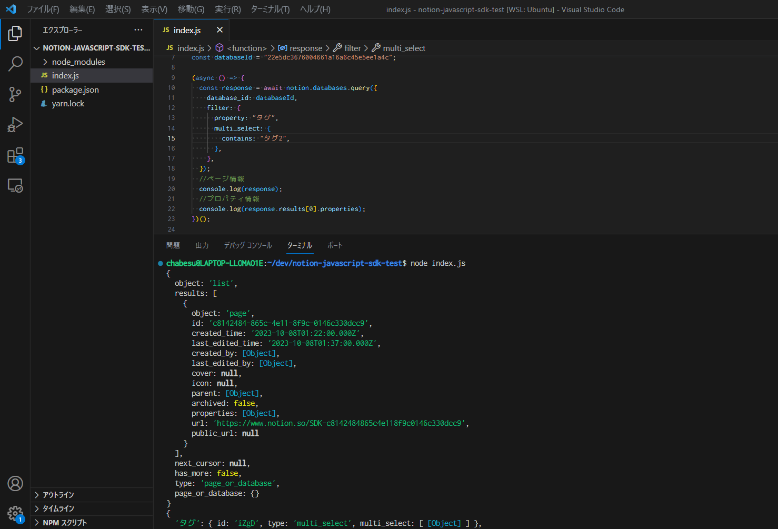Image resolution: width=778 pixels, height=529 pixels.
Task: Click the 'node index.js' terminal command
Action: click(438, 263)
